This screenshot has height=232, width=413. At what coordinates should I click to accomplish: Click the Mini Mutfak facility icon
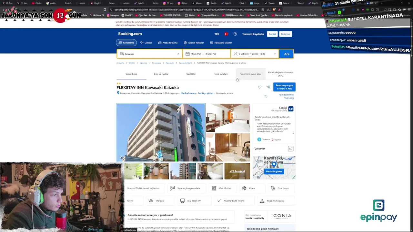click(214, 188)
